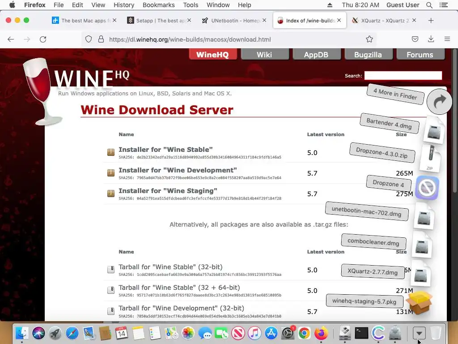Open System Preferences with badge in Dock
The width and height of the screenshot is (458, 344).
point(288,333)
